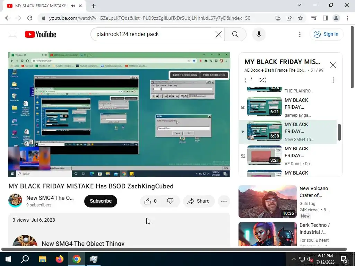The height and width of the screenshot is (266, 355).
Task: Share this video
Action: pyautogui.click(x=199, y=201)
